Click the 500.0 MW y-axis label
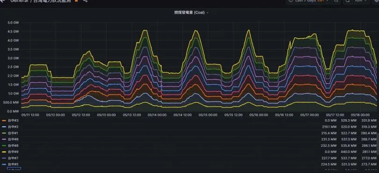Viewport: 379px width, 173px height. coord(11,102)
